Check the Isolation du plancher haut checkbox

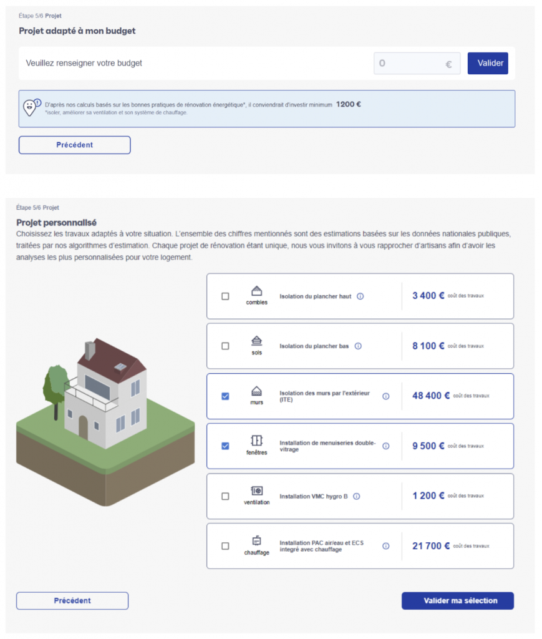(225, 296)
